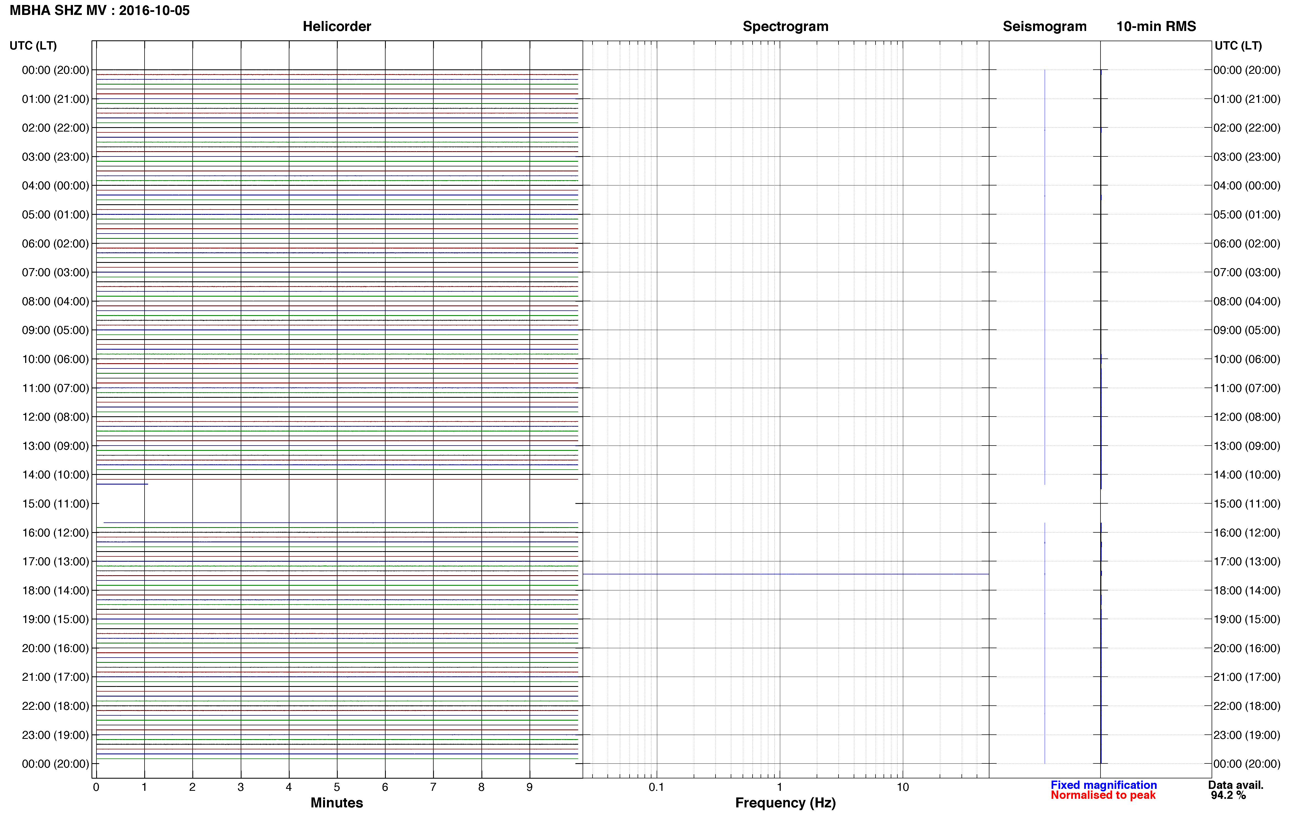Click the left '11:00 (07:00)' time label

click(x=55, y=388)
